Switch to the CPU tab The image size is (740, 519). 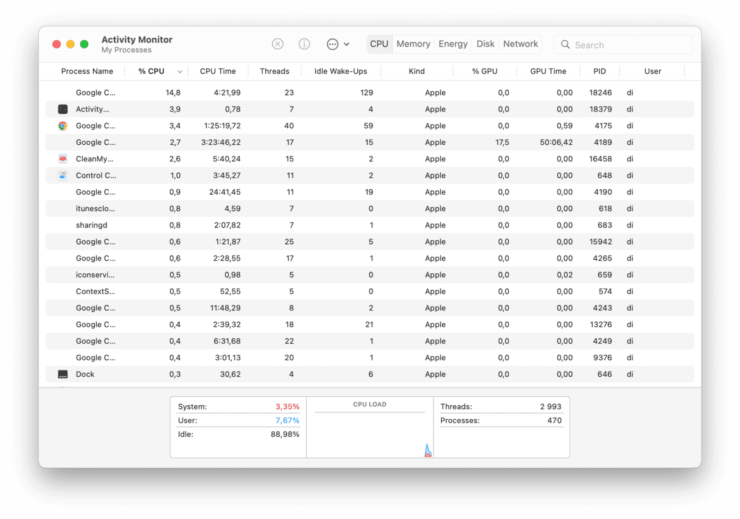379,44
